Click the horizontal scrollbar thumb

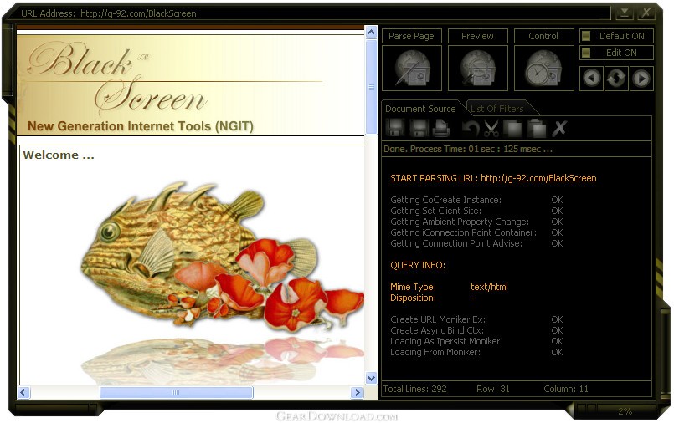[176, 392]
